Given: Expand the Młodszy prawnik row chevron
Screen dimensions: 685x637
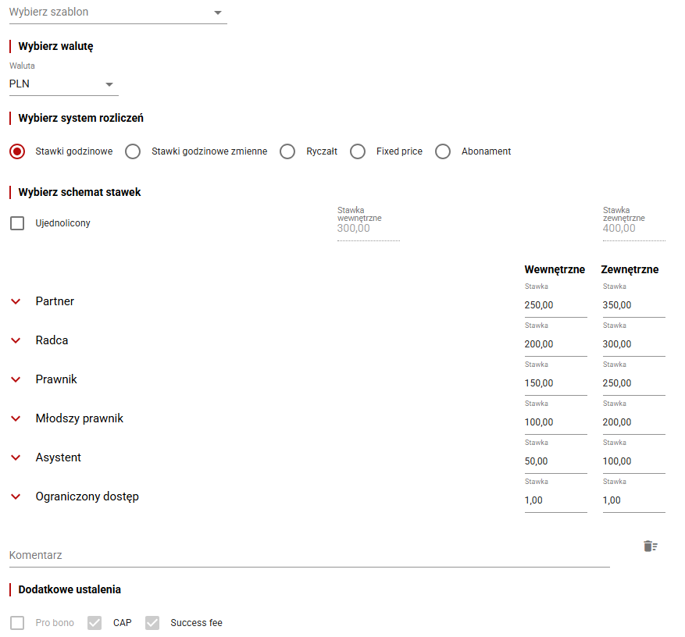Looking at the screenshot, I should click(16, 418).
